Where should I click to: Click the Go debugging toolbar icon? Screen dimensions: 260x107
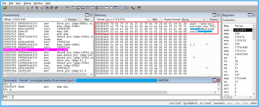point(27,8)
